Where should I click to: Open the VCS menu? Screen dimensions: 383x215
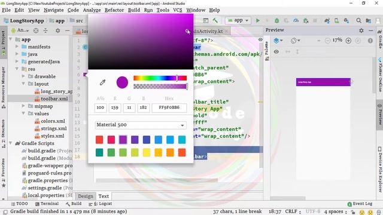tap(178, 10)
